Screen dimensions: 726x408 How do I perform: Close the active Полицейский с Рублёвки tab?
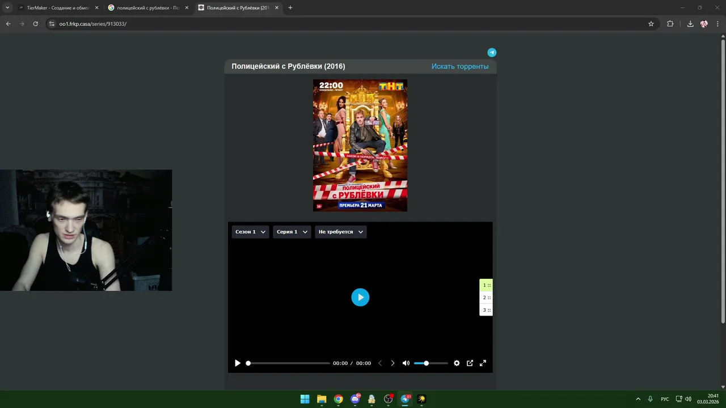coord(277,8)
